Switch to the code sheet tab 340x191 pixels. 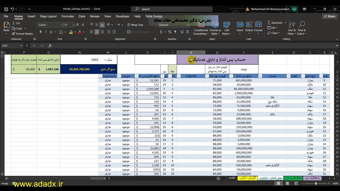[232, 178]
